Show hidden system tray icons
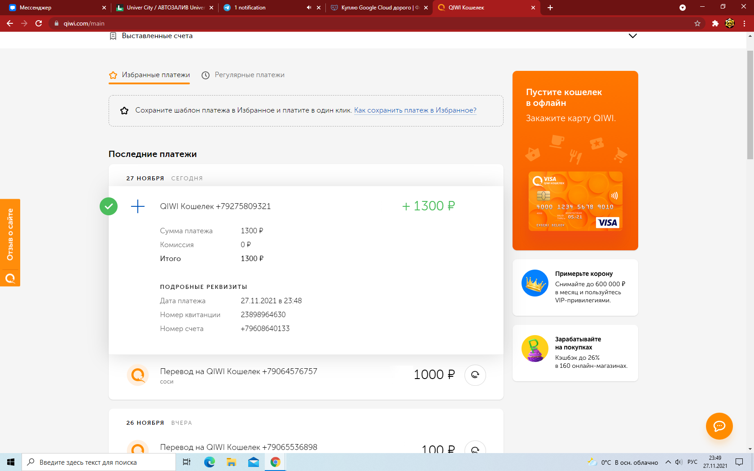Viewport: 754px width, 471px height. click(668, 462)
